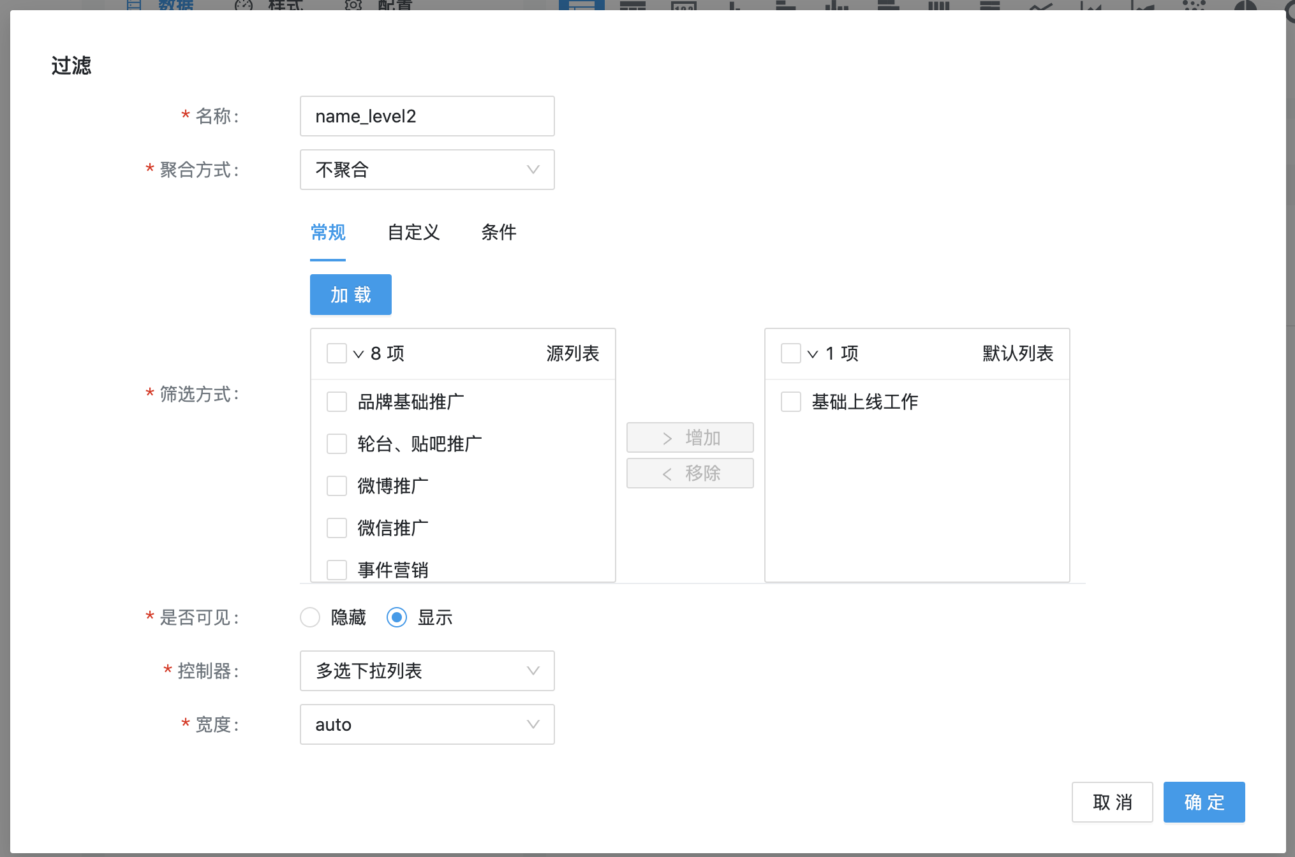The image size is (1295, 857).
Task: Tick the select-all checkbox in 源列表 header
Action: 336,353
